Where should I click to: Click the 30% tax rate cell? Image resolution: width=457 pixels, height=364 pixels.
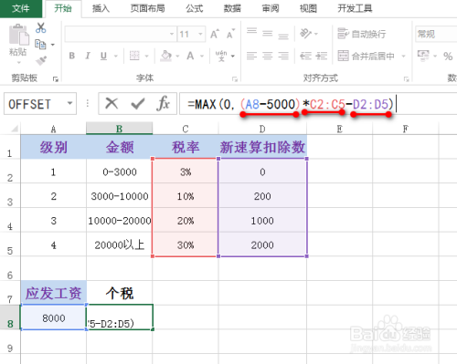click(186, 244)
